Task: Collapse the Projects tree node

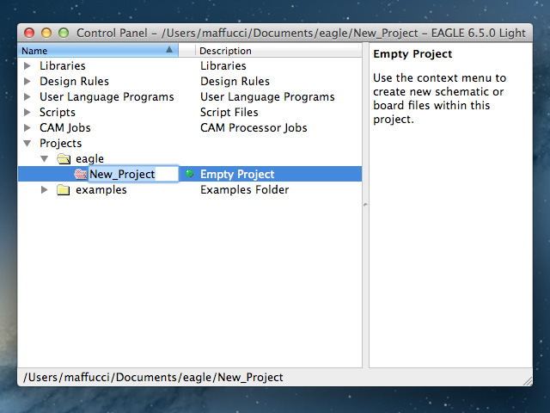Action: tap(27, 144)
